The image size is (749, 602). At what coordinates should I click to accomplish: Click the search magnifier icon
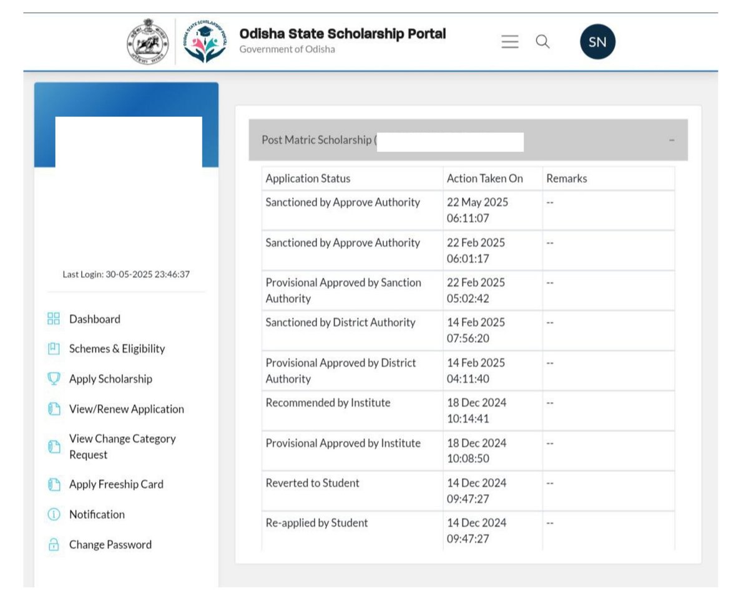(x=543, y=41)
